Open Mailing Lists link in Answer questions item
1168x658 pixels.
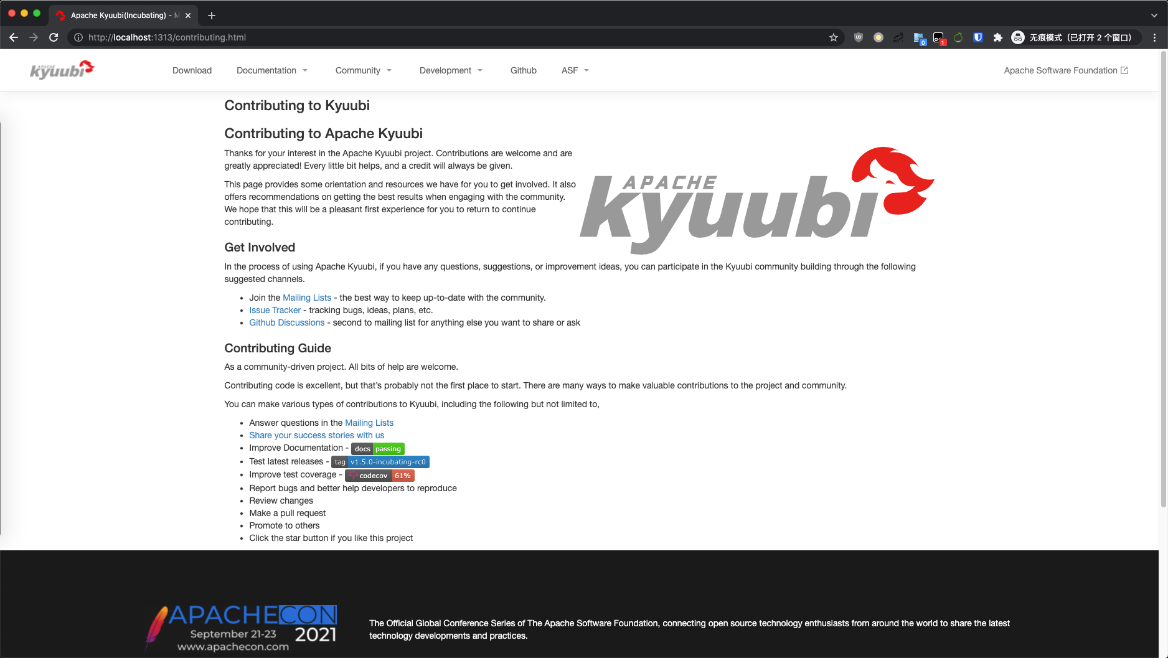[369, 423]
